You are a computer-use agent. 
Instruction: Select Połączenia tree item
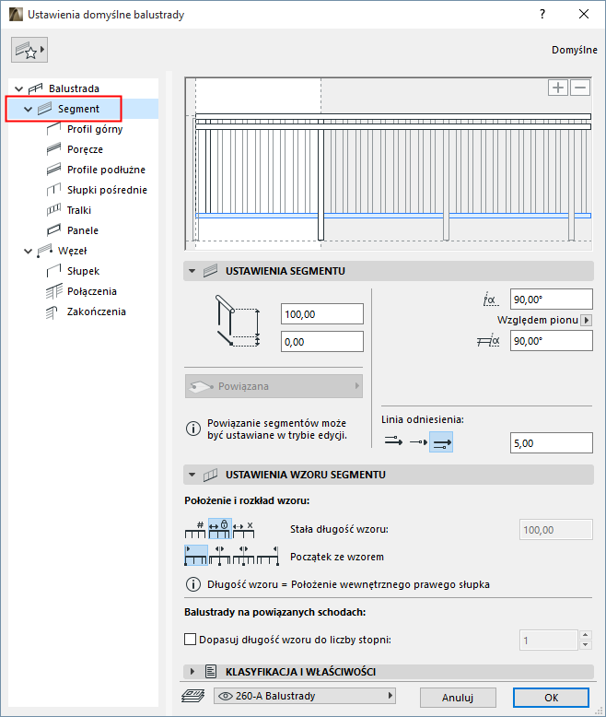(x=92, y=291)
